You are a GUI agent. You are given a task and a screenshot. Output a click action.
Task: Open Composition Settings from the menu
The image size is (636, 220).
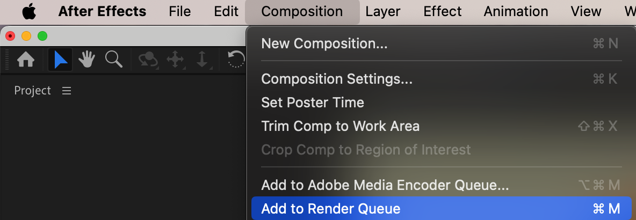coord(337,79)
